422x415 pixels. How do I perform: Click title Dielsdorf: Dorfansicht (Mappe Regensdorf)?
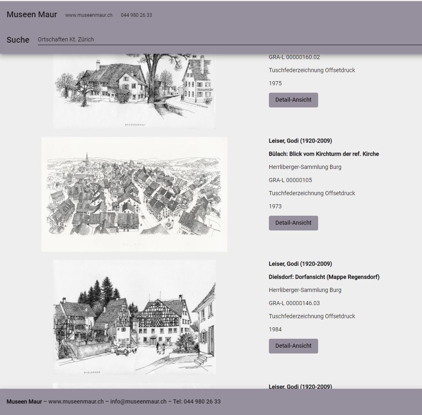[324, 277]
